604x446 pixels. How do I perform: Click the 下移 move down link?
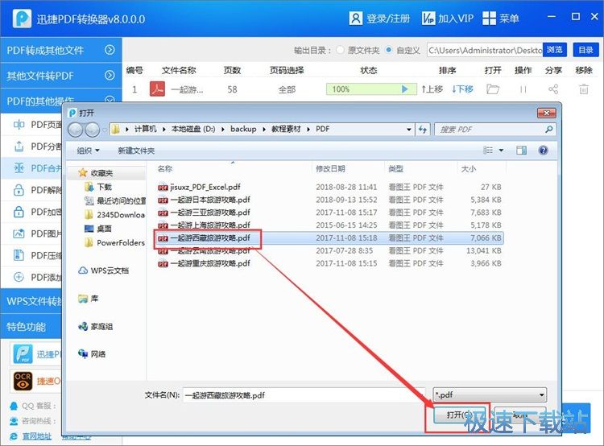pyautogui.click(x=462, y=89)
